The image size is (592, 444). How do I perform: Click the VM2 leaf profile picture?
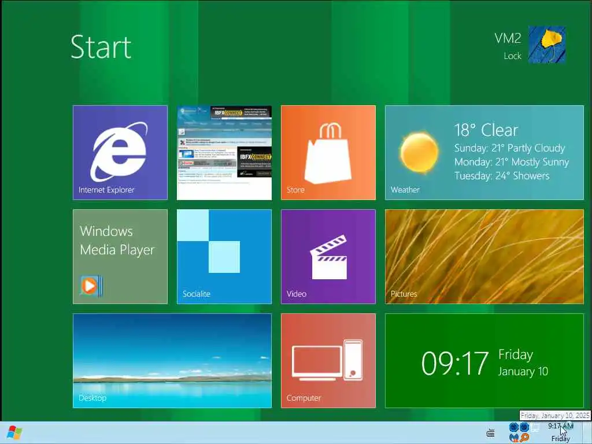[546, 45]
